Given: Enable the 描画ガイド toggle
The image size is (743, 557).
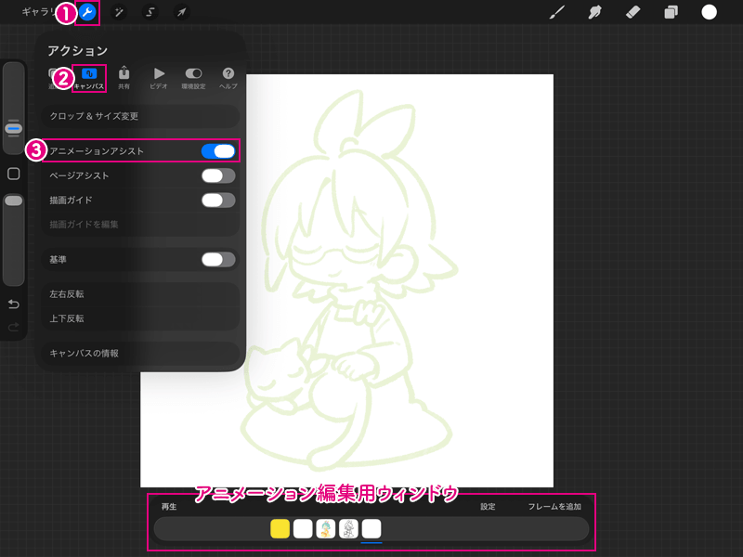Looking at the screenshot, I should tap(218, 201).
